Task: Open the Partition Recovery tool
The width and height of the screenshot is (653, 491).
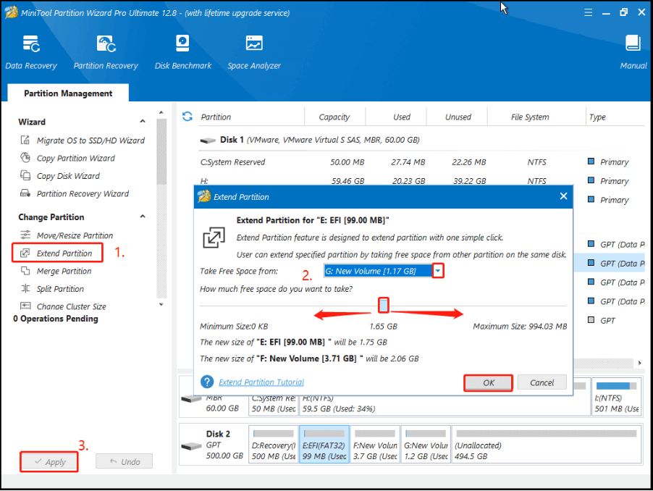Action: (106, 51)
